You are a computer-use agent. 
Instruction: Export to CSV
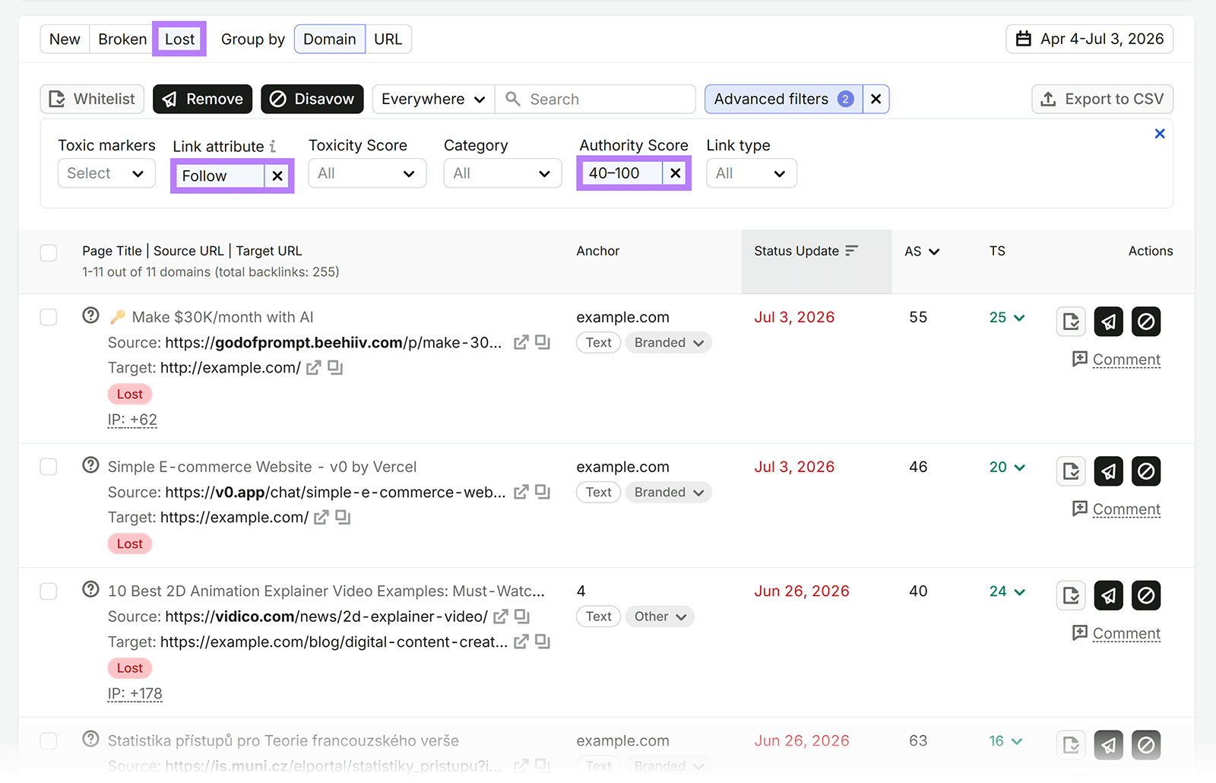[1103, 99]
